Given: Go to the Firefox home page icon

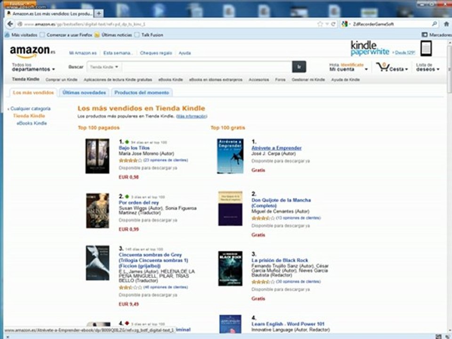Looking at the screenshot, I should (x=446, y=24).
